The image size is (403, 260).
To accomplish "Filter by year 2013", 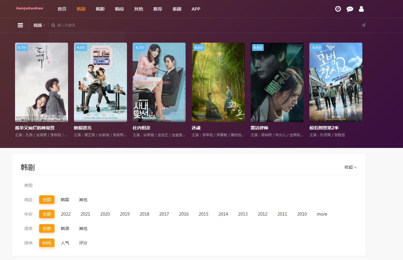I will 243,214.
